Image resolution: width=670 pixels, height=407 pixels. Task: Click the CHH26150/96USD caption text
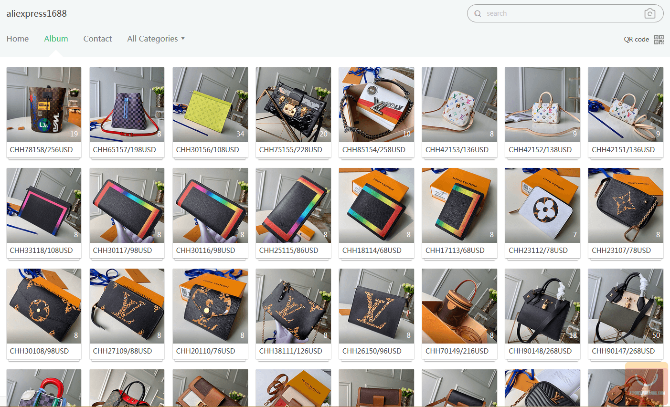tap(372, 351)
